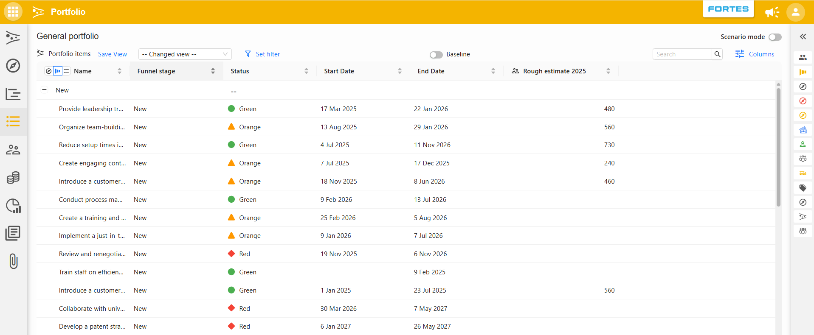Screen dimensions: 814x335
Task: Sort by Rough estimate 2025 column arrows
Action: point(608,71)
